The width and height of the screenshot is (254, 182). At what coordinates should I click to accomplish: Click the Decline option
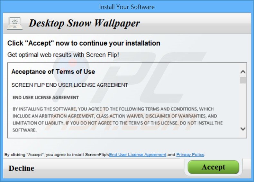click(22, 168)
